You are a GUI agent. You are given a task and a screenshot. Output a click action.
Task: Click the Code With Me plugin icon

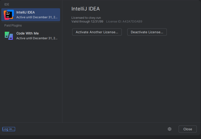point(9,36)
